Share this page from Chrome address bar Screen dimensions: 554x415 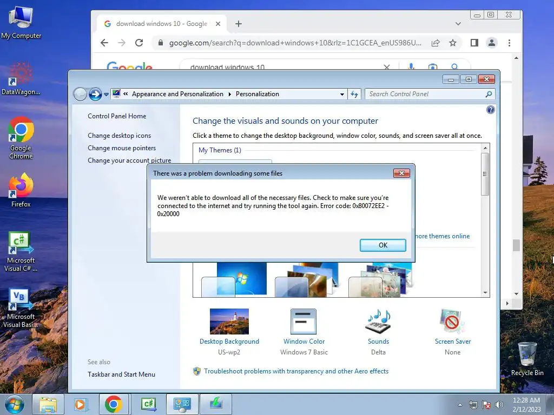(x=436, y=43)
